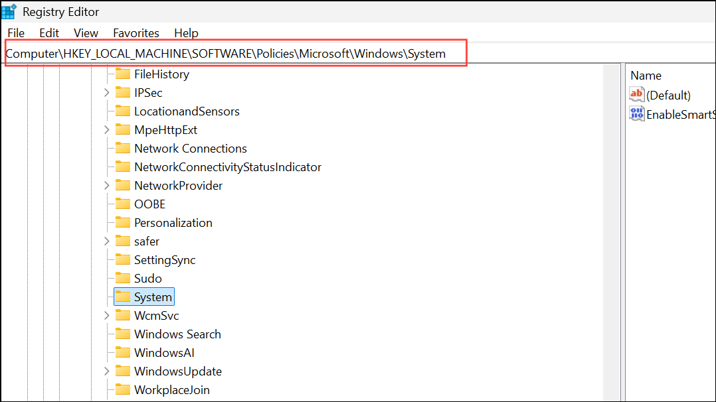Select the WcmSvc folder icon
This screenshot has height=402, width=716.
(123, 315)
